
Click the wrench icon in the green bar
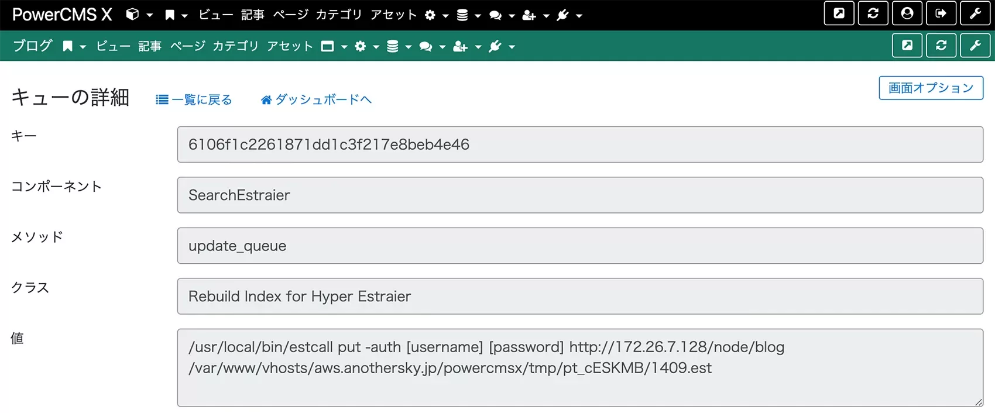coord(975,45)
